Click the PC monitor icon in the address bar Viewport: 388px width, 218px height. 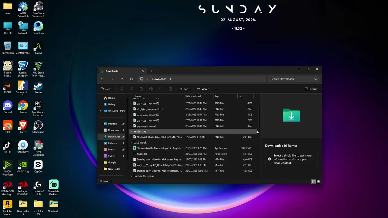point(142,79)
